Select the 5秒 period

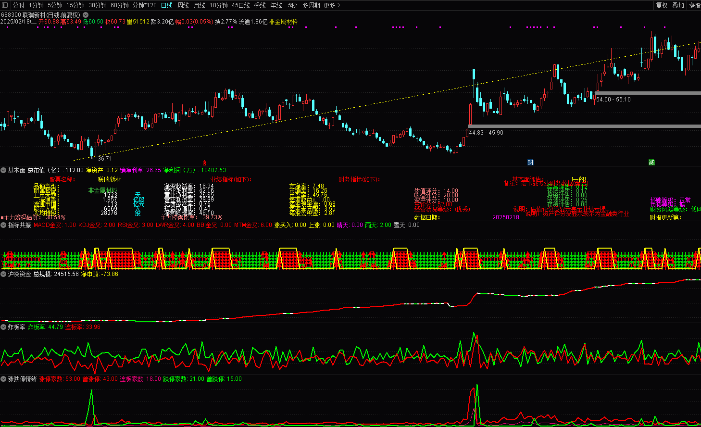coord(292,5)
